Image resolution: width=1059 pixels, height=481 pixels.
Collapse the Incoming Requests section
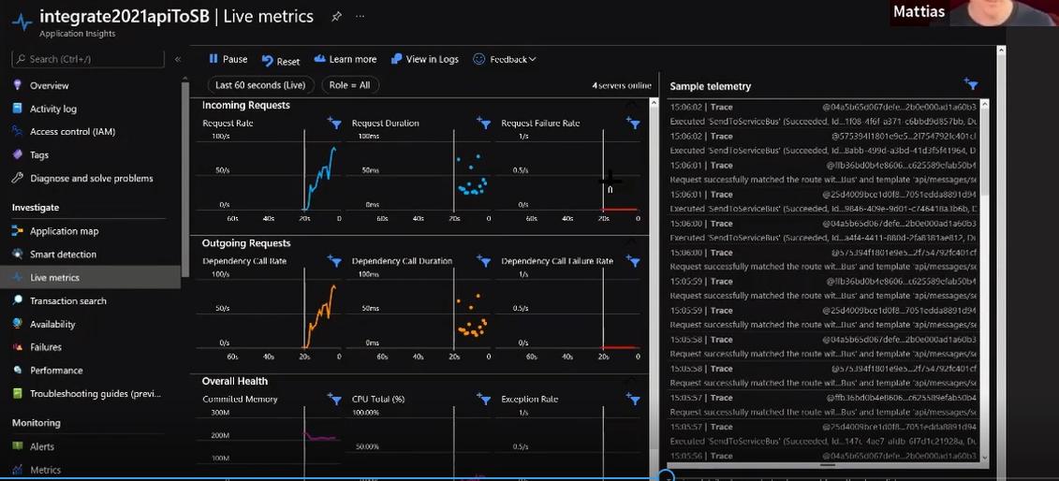click(x=631, y=105)
